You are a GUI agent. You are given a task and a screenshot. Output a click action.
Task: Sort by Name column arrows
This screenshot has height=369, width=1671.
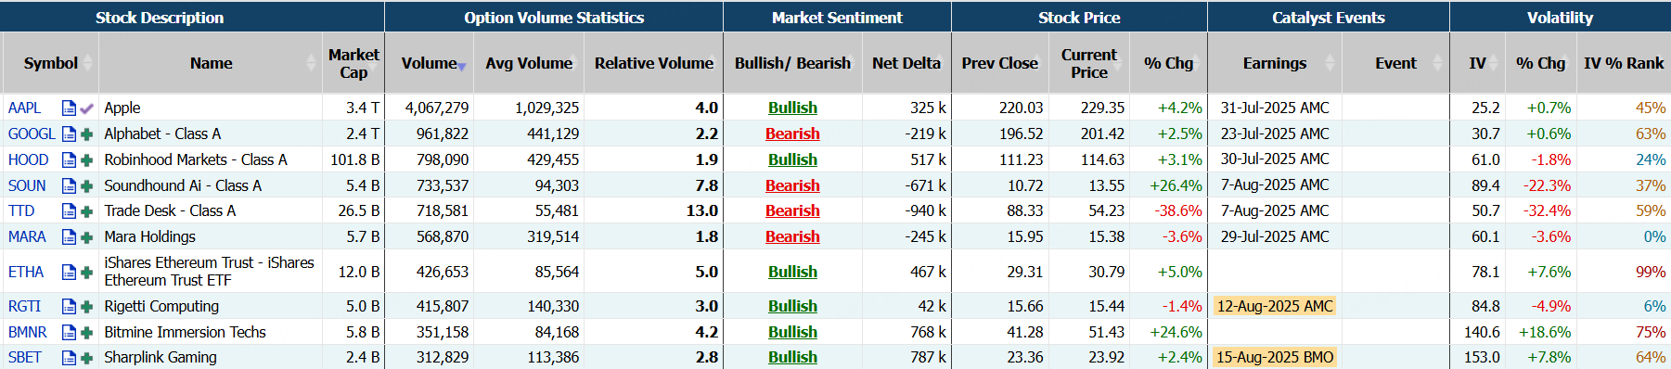tap(311, 63)
